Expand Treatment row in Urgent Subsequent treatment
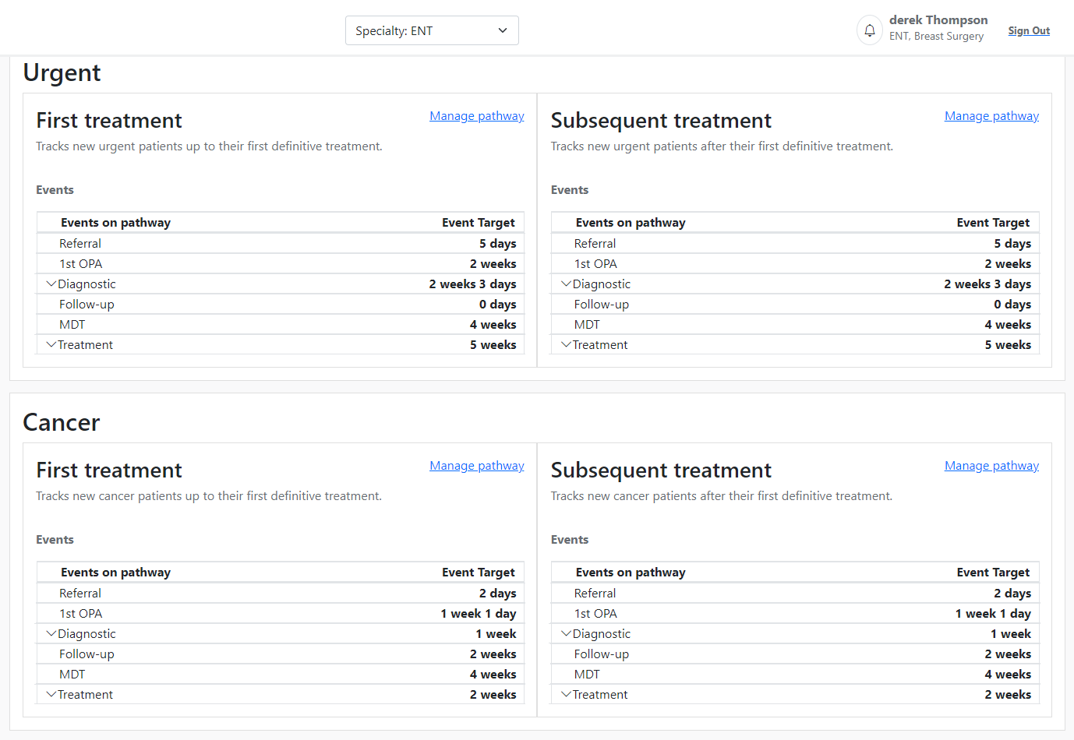The height and width of the screenshot is (740, 1074). click(567, 345)
